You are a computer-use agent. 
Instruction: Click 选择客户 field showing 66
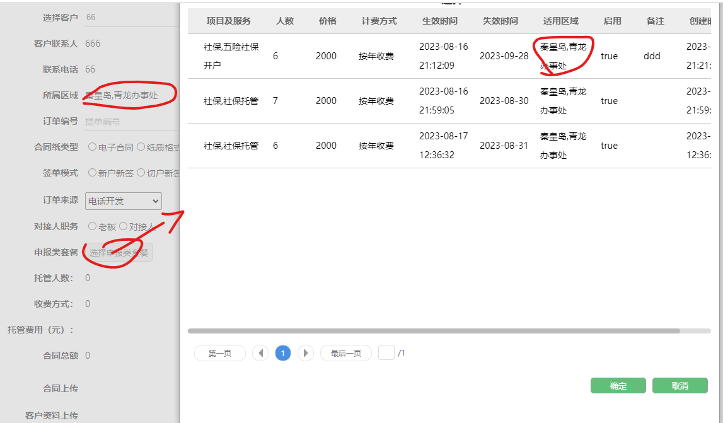point(131,18)
